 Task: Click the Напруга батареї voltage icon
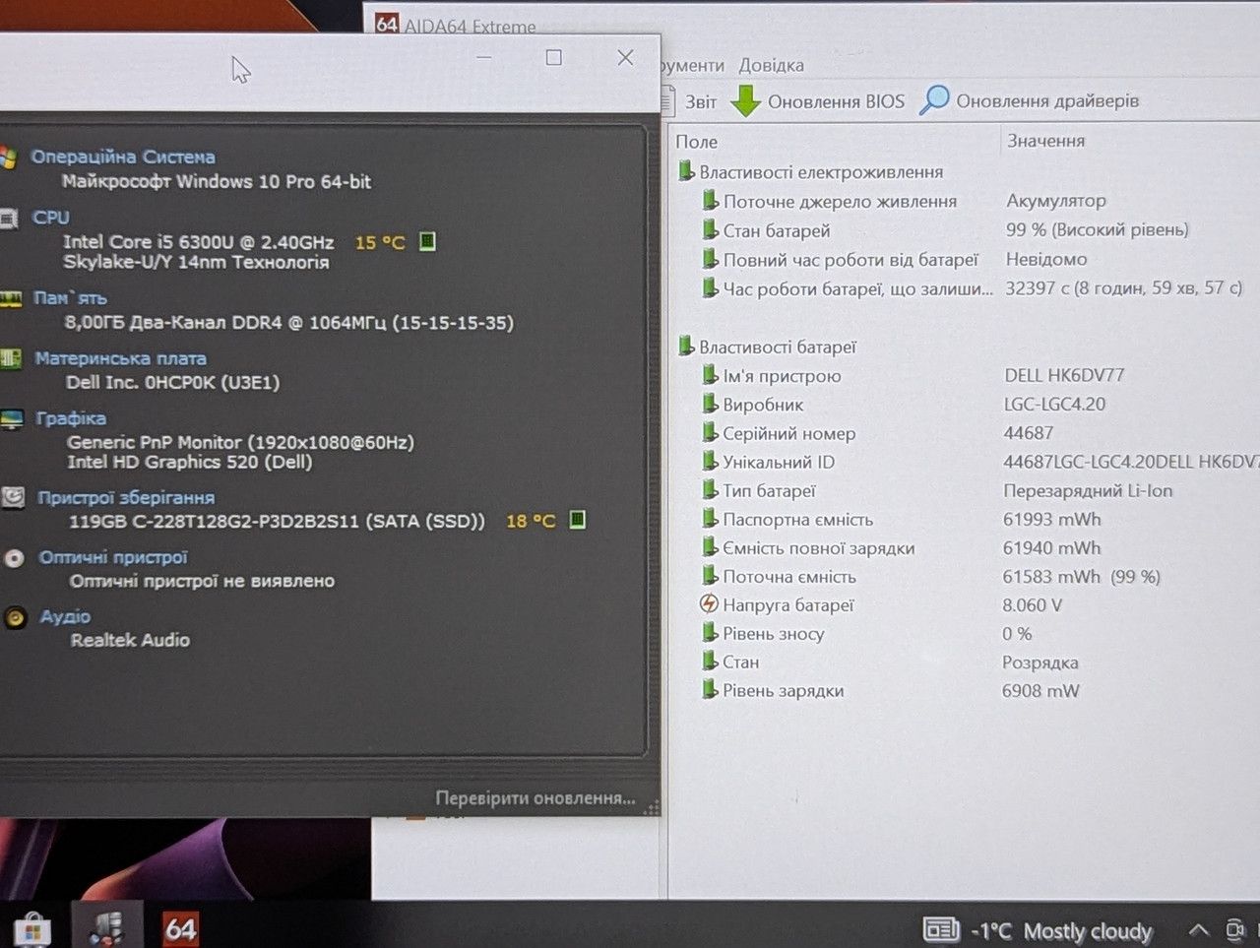(709, 604)
